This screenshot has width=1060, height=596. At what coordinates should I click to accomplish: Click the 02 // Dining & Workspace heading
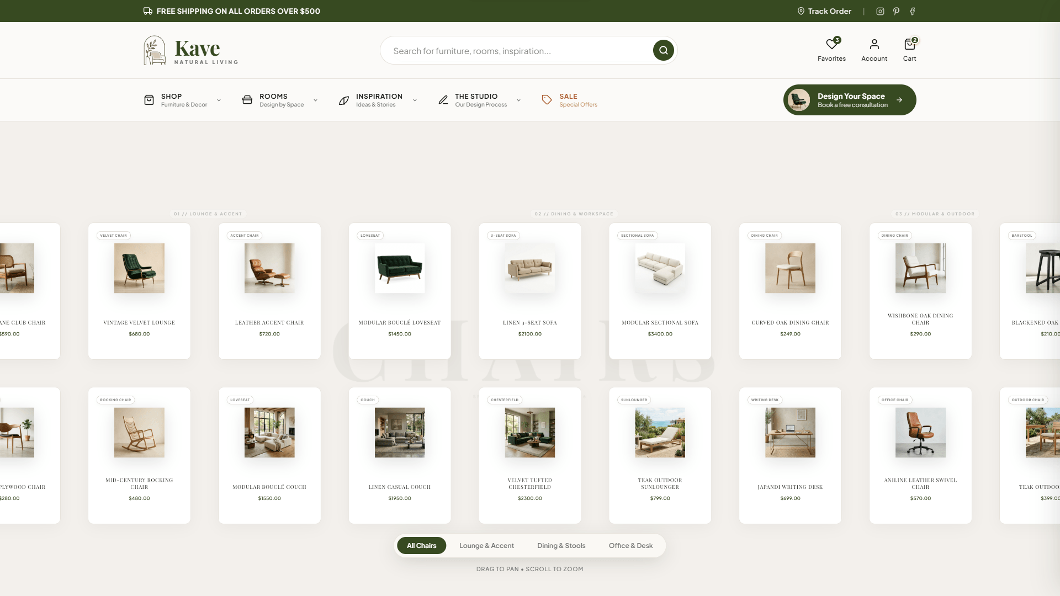tap(574, 214)
